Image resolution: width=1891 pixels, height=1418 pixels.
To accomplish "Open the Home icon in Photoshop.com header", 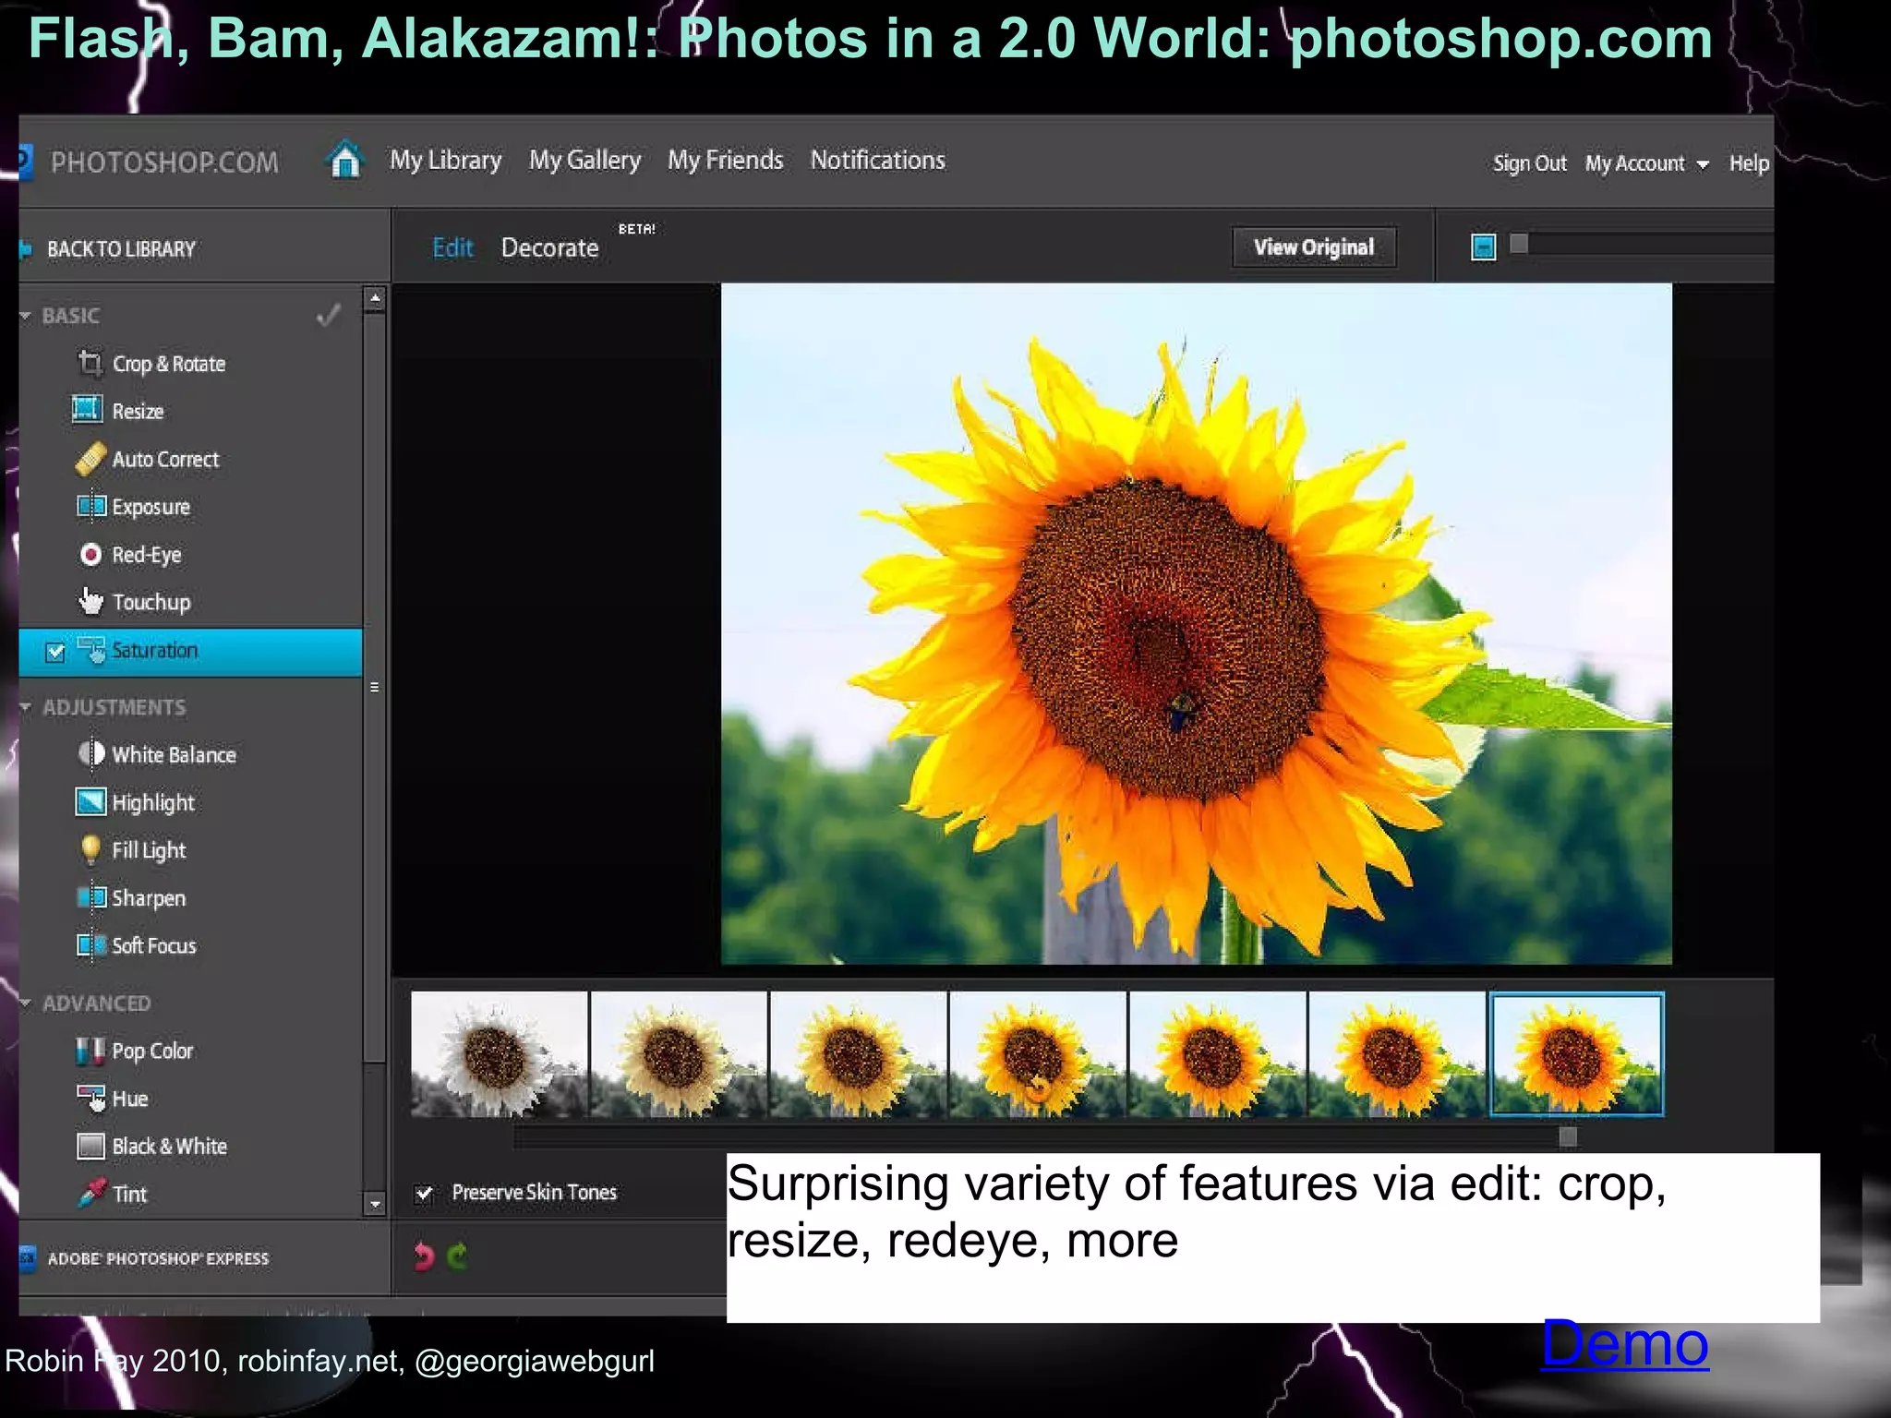I will click(345, 160).
